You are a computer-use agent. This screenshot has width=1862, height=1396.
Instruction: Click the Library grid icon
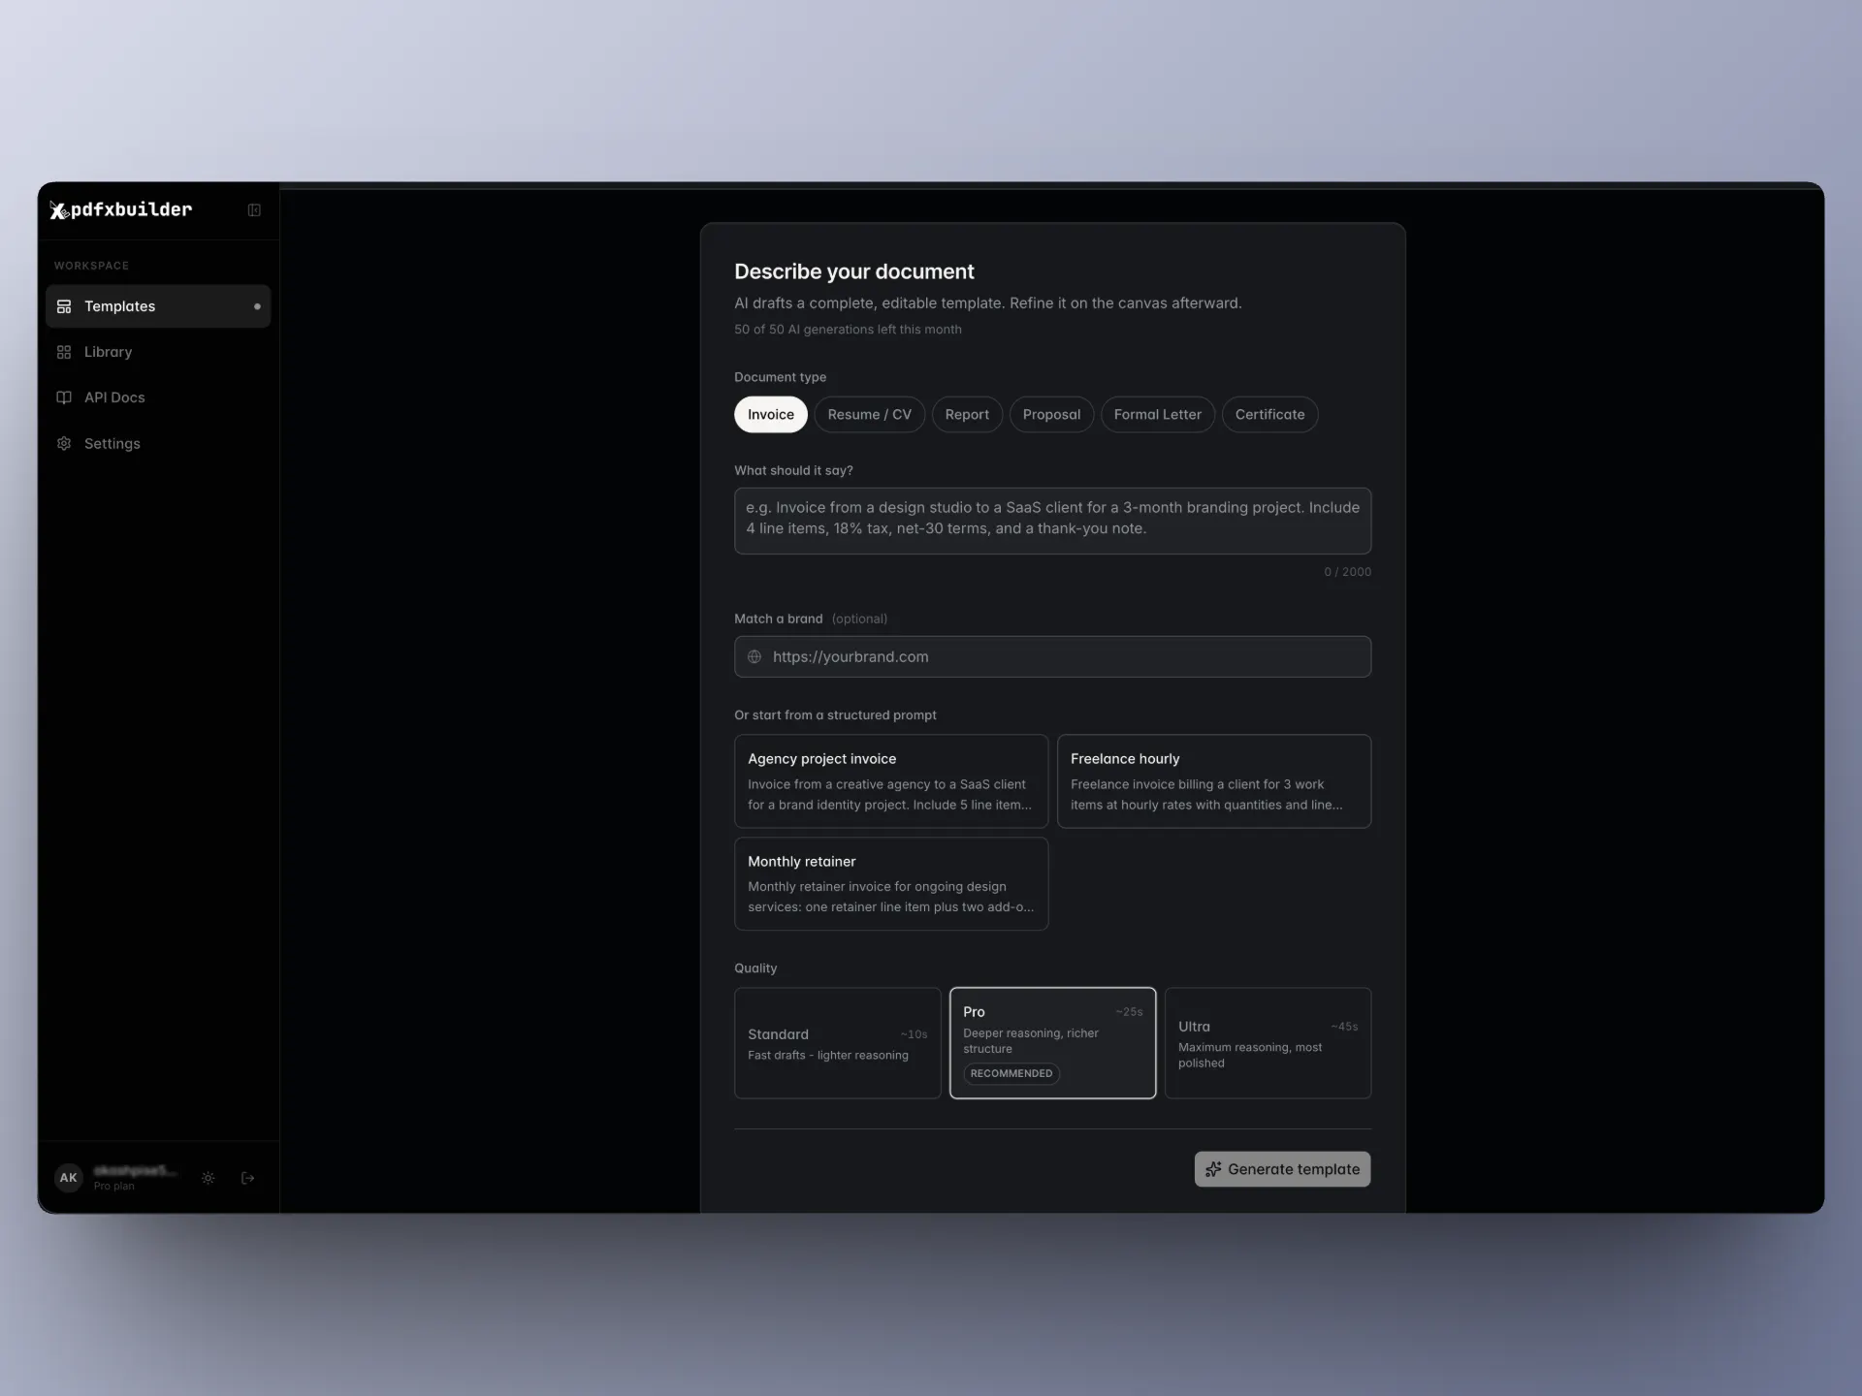click(x=64, y=352)
